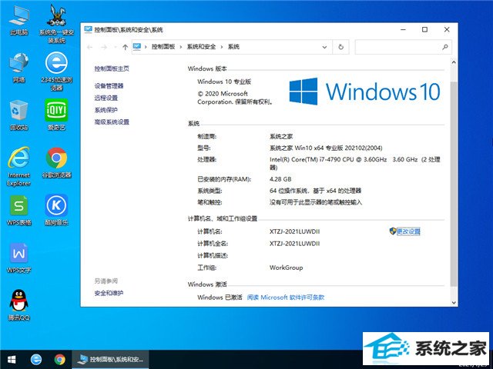Open 安全和维护 link
The width and height of the screenshot is (493, 369).
click(109, 293)
